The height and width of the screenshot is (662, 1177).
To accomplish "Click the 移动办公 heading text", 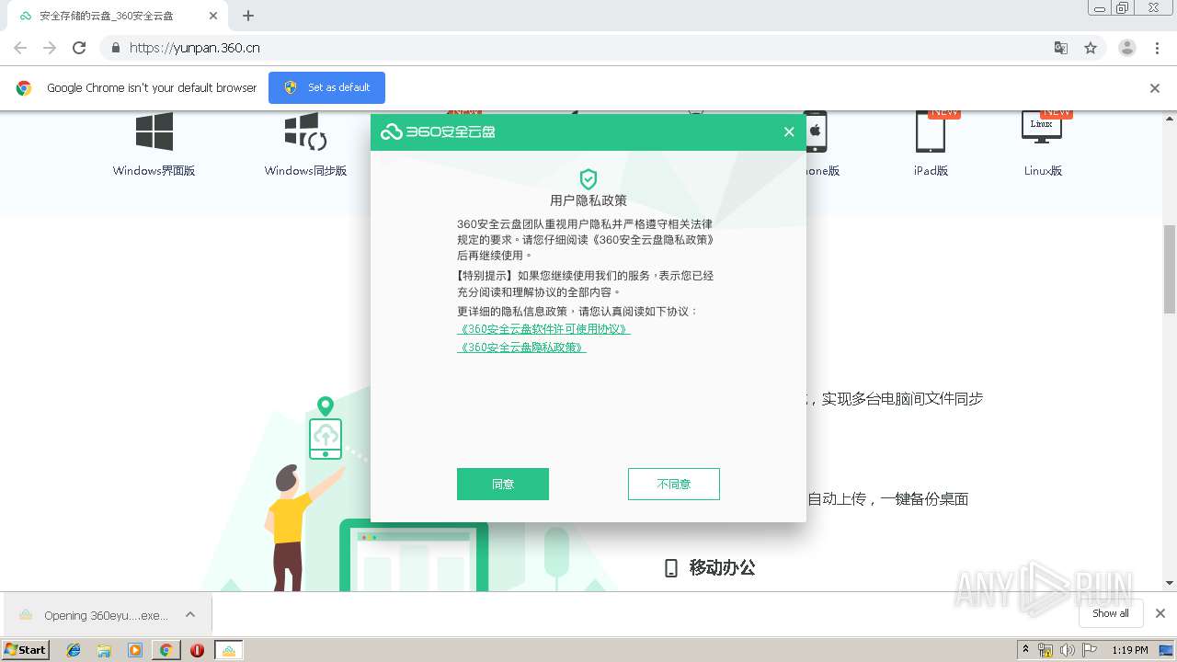I will pyautogui.click(x=723, y=568).
